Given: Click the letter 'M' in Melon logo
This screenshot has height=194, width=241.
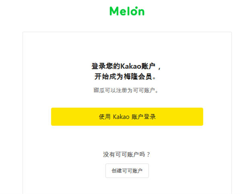Looking at the screenshot, I should click(x=114, y=11).
